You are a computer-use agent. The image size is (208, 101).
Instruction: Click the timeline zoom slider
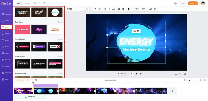193,80
